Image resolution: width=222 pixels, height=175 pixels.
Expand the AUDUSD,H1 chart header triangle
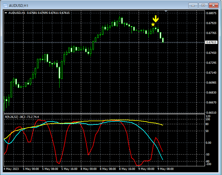tap(6, 13)
